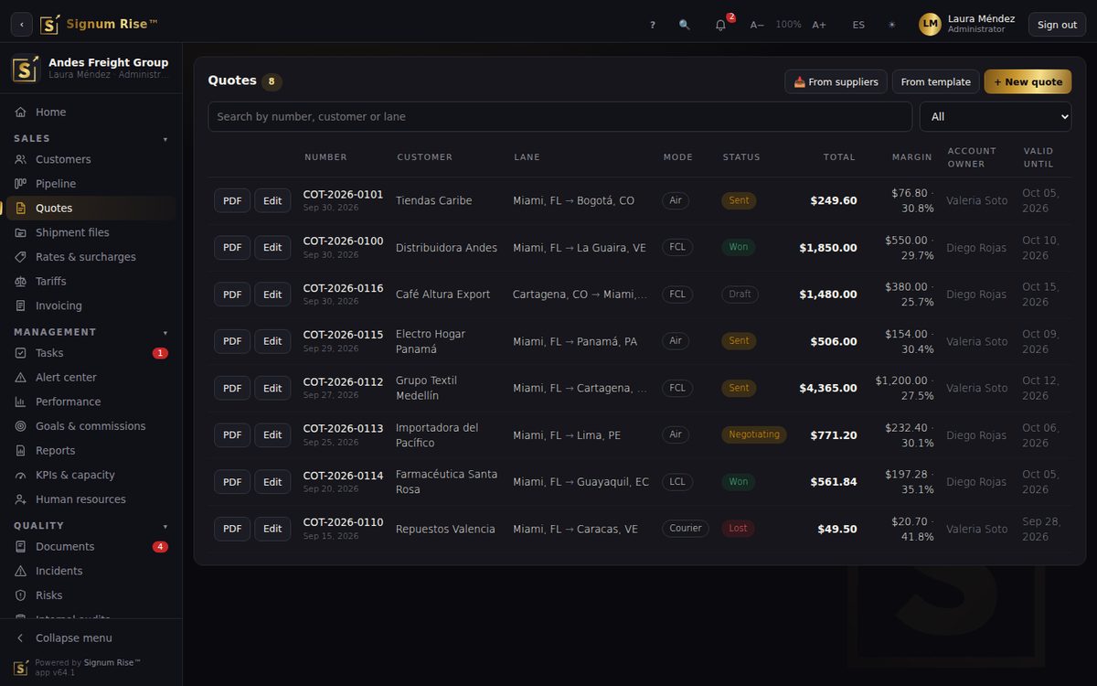Click the Tasks badge showing 1
1097x686 pixels.
click(x=160, y=353)
